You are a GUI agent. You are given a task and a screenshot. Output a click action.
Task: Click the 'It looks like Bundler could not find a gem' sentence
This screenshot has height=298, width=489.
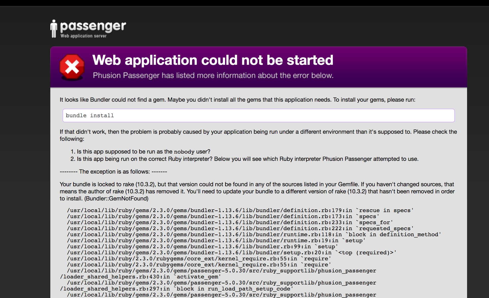click(x=237, y=100)
